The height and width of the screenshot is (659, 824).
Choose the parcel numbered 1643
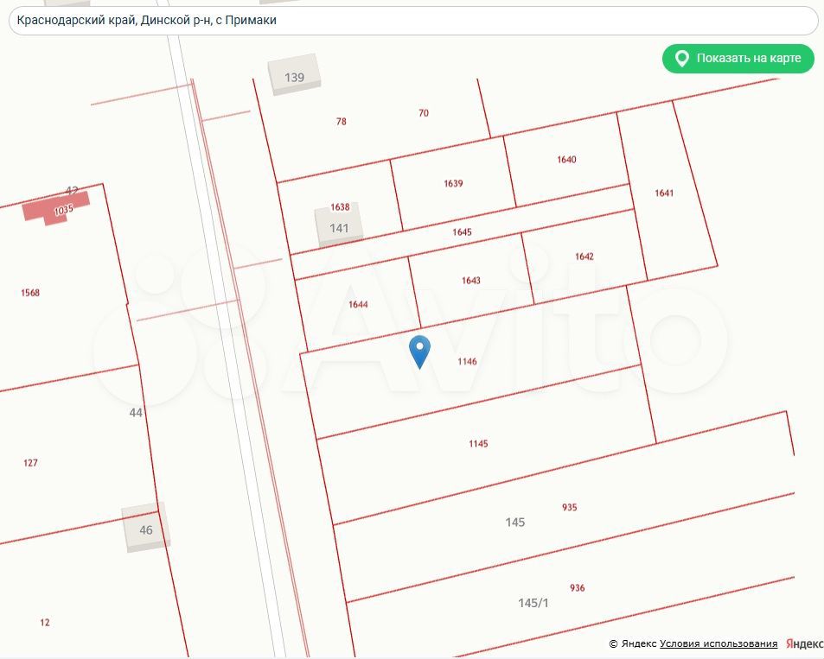click(470, 281)
